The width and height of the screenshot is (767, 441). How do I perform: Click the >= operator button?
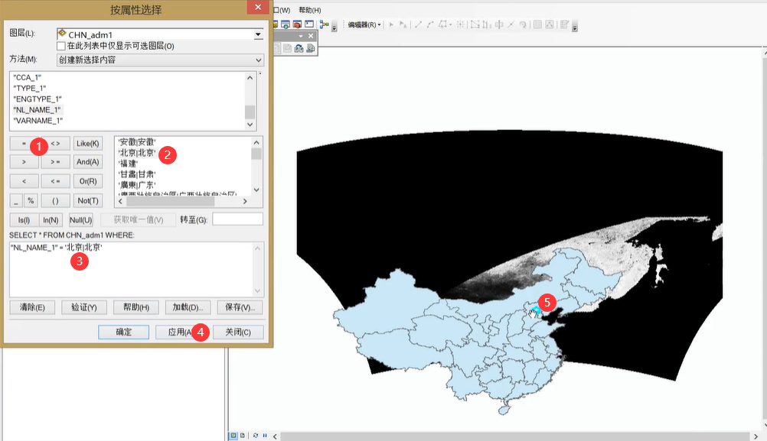(x=55, y=162)
